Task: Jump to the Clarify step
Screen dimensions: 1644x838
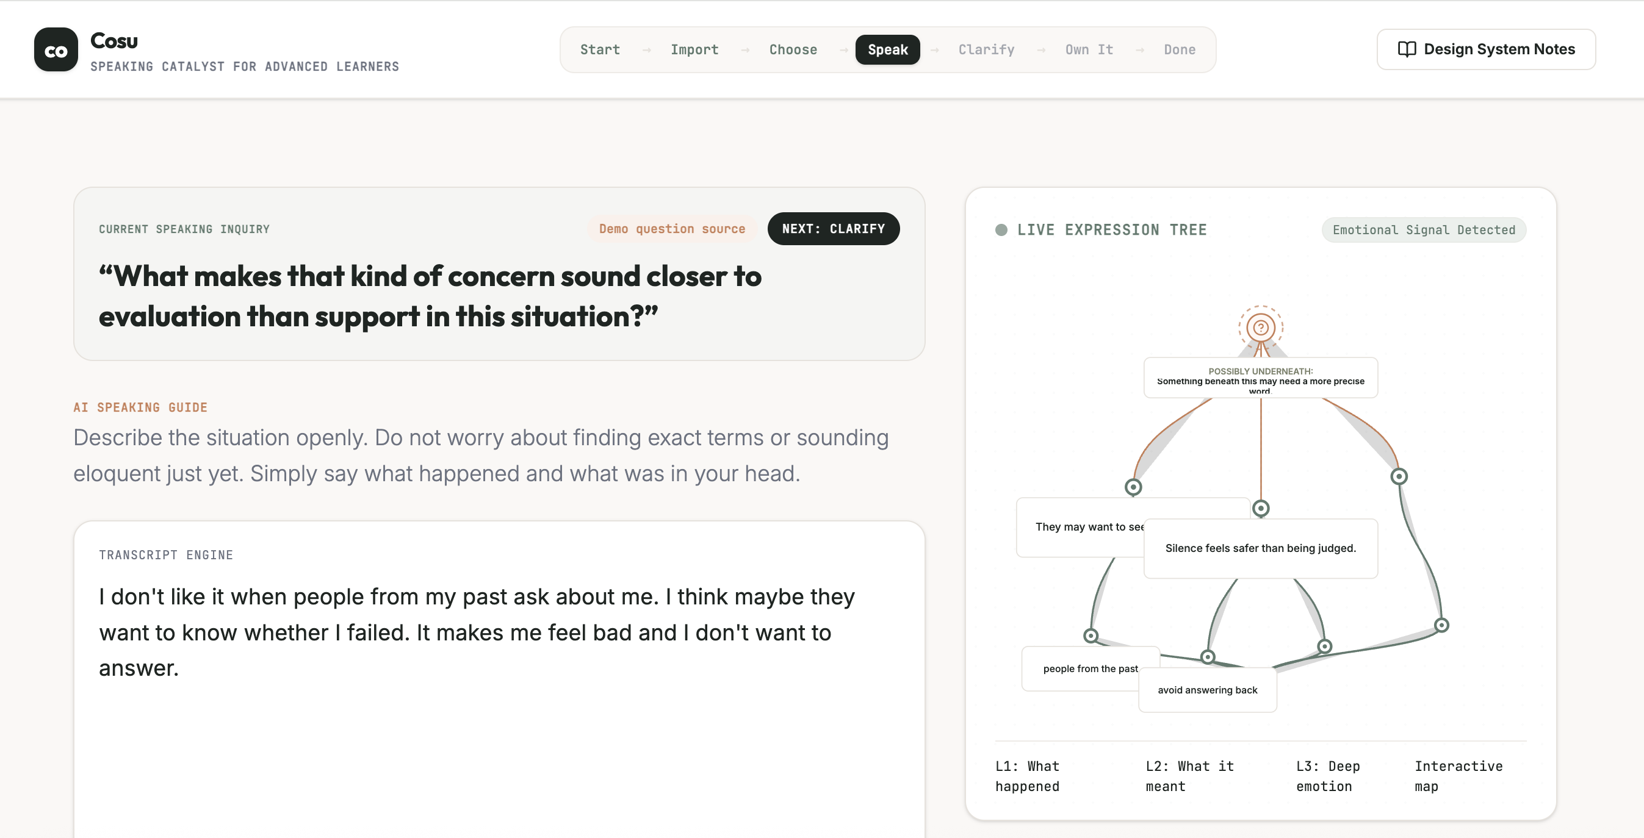Action: (x=986, y=50)
